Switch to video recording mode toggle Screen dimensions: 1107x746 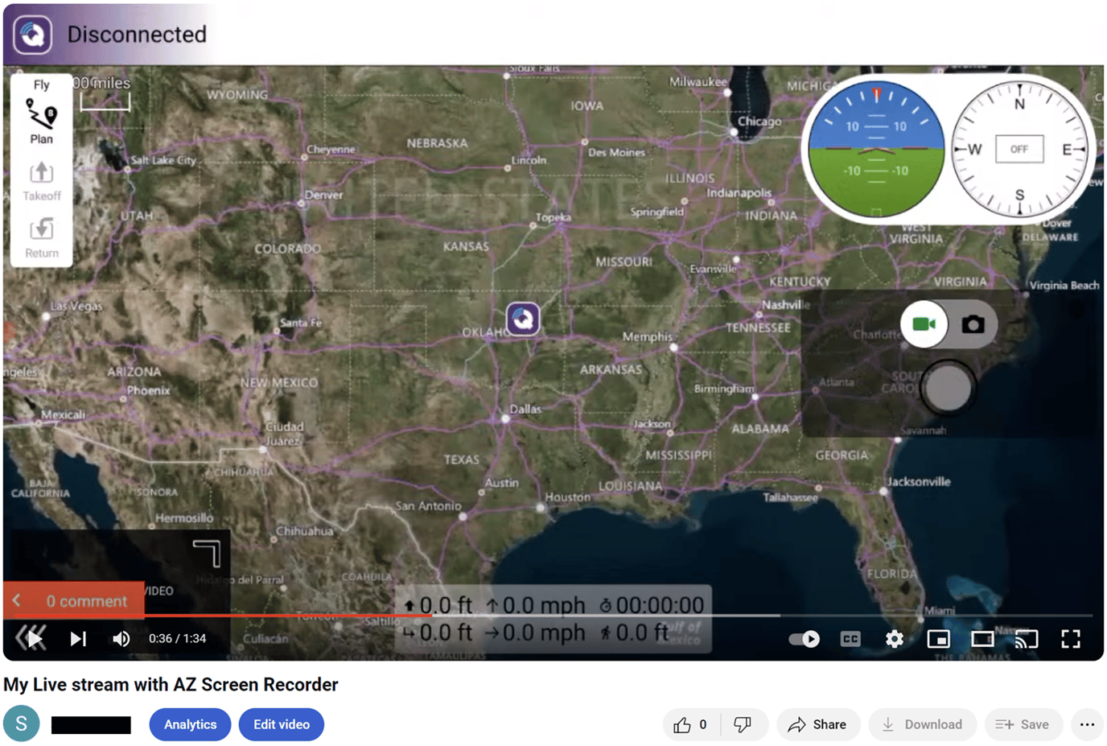click(924, 324)
